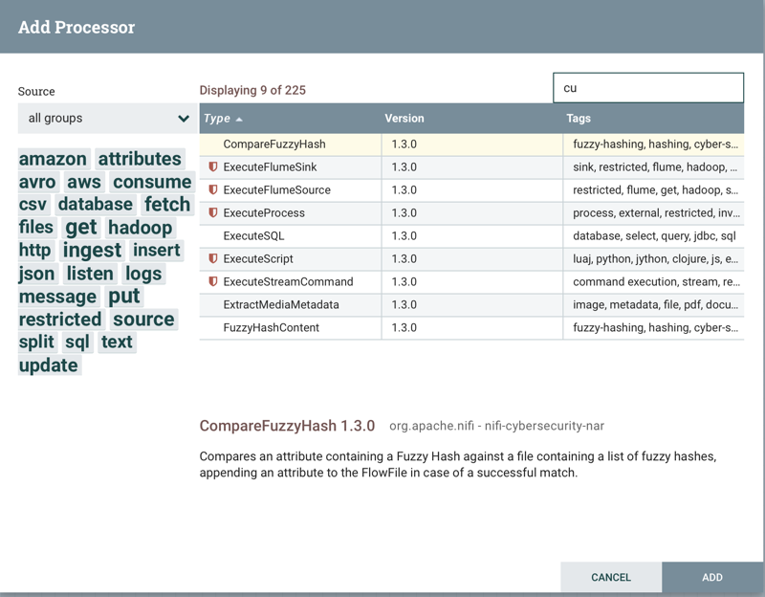Select the ExtractMediaMetadata processor row
This screenshot has height=597, width=765.
pos(280,305)
